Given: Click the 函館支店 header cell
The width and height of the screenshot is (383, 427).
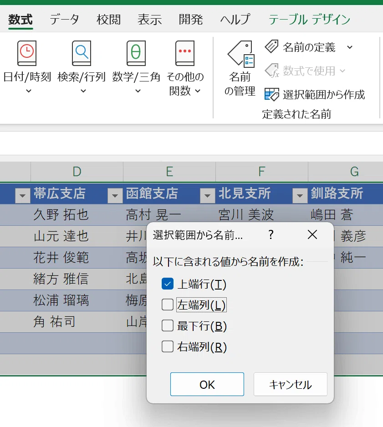Looking at the screenshot, I should click(169, 193).
